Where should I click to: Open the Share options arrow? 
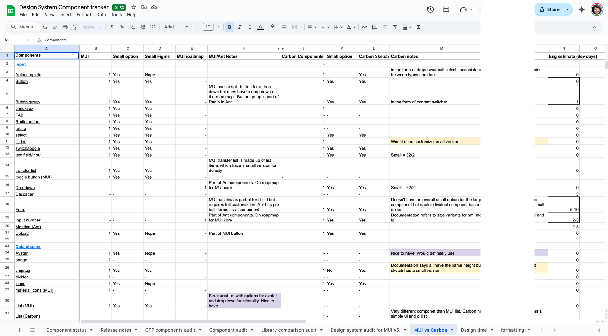567,9
